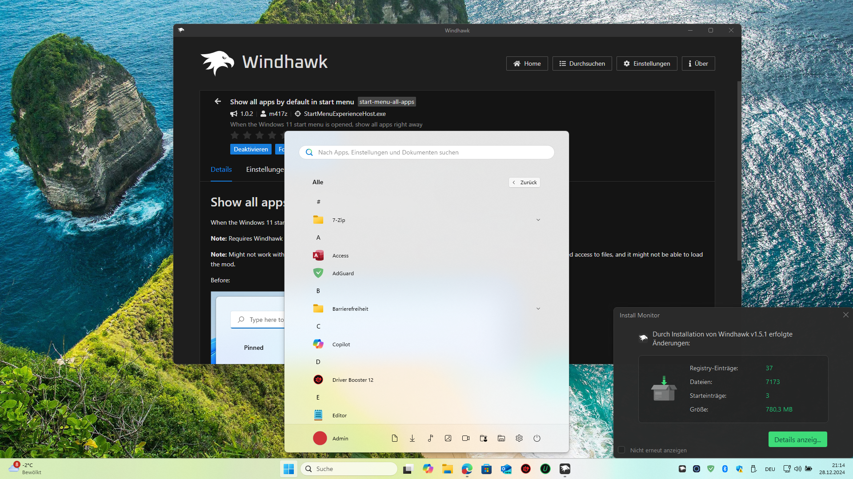Click the power button in start menu
Image resolution: width=853 pixels, height=479 pixels.
click(x=537, y=438)
